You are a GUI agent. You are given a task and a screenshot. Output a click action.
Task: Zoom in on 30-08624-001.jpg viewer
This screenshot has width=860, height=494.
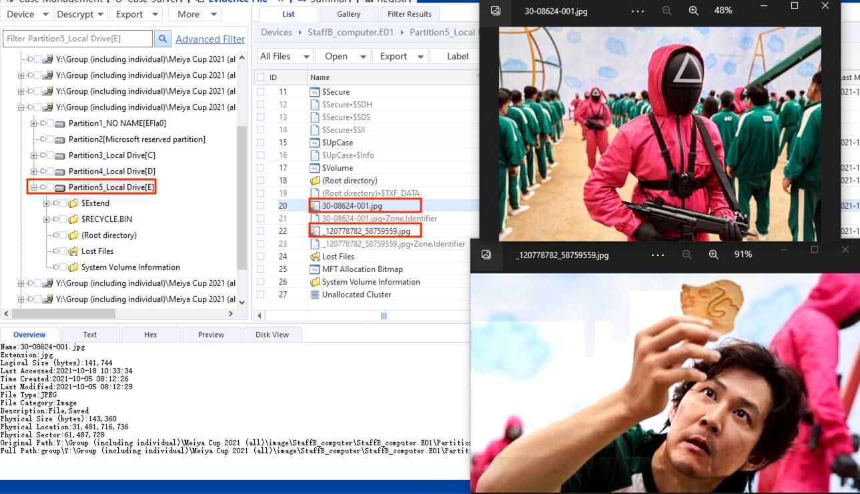(693, 11)
